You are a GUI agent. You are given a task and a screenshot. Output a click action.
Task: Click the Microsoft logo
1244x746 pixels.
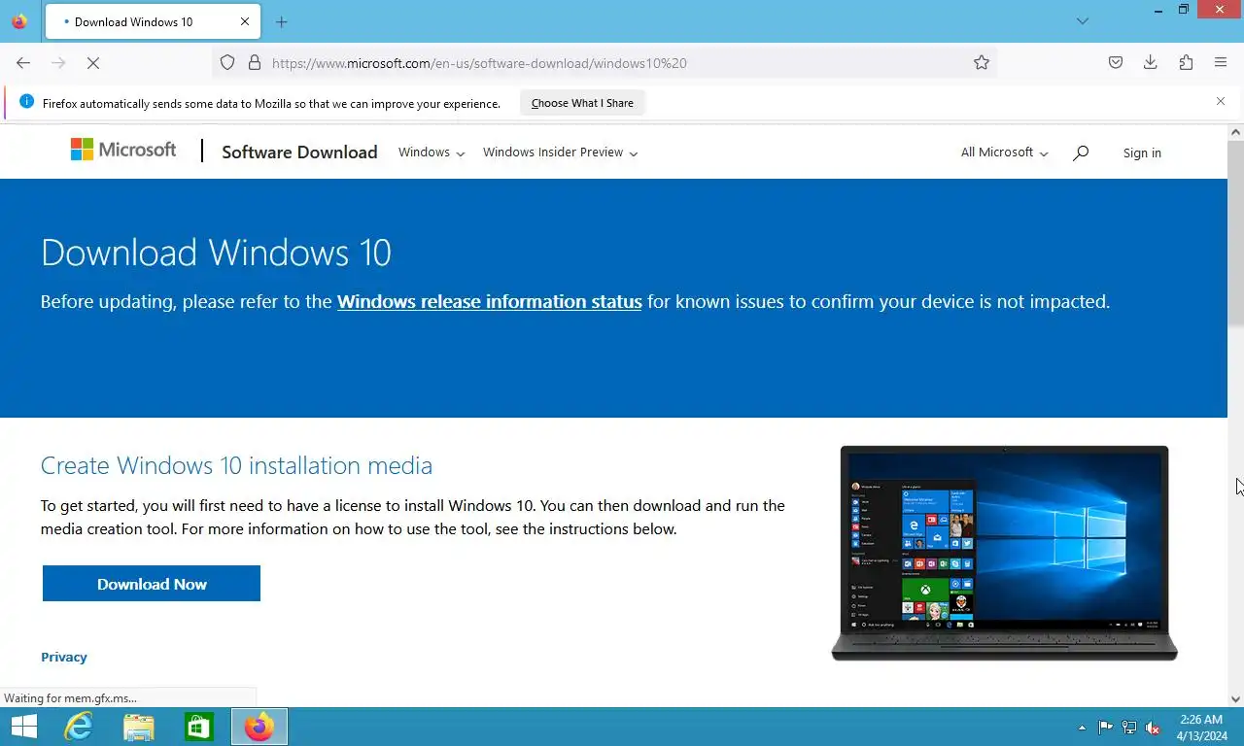123,150
